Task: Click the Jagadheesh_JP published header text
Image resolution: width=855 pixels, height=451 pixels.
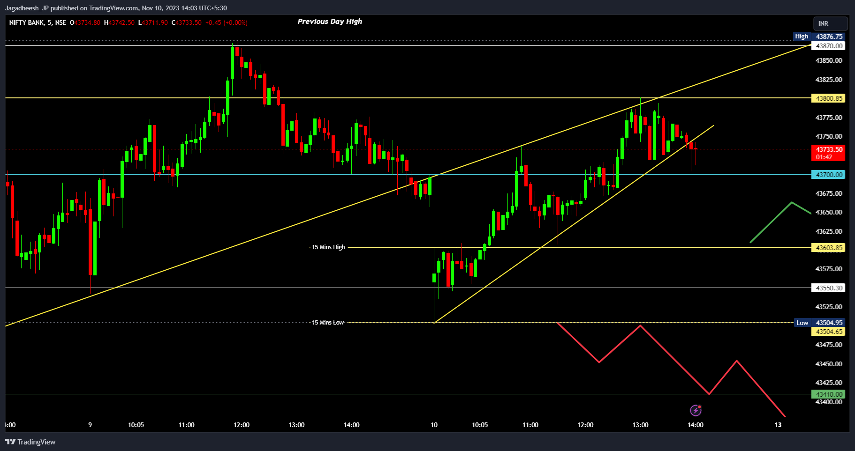Action: click(116, 8)
